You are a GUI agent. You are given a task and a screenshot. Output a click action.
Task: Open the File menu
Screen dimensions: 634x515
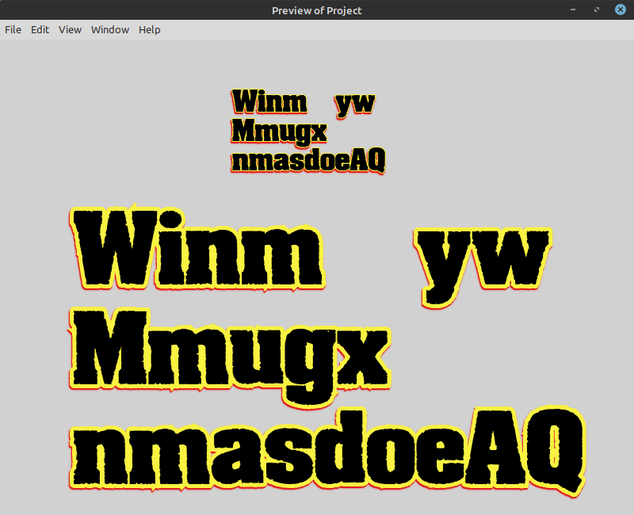[x=13, y=30]
